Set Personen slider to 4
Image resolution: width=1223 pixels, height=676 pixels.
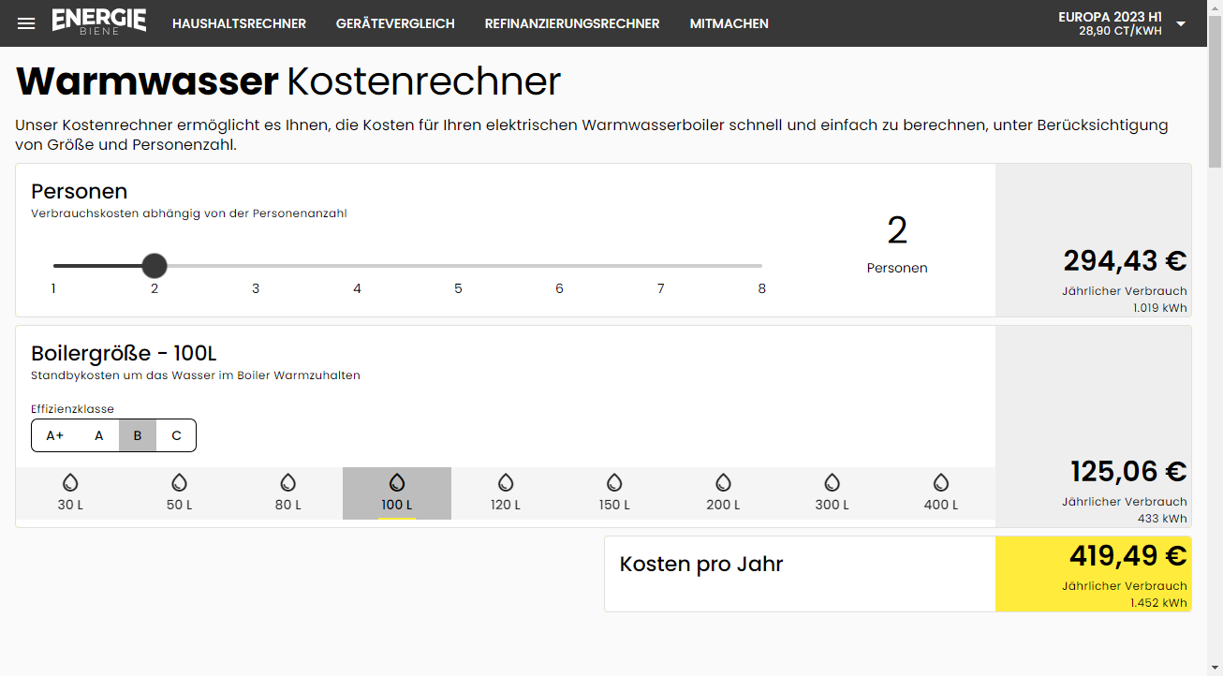click(357, 266)
